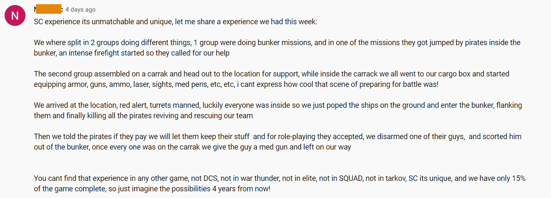551x198 pixels.
Task: Click the orange redaction box over the username
Action: click(49, 9)
